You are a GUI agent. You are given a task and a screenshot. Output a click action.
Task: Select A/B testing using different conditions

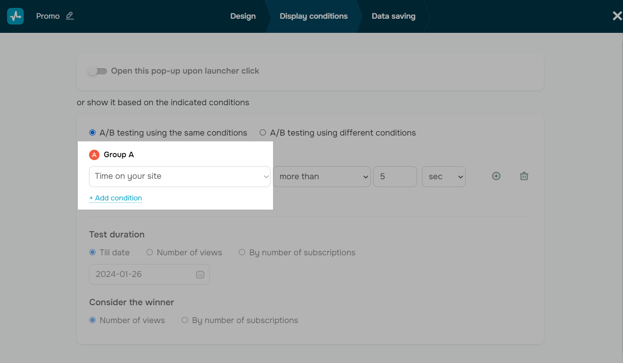tap(263, 132)
